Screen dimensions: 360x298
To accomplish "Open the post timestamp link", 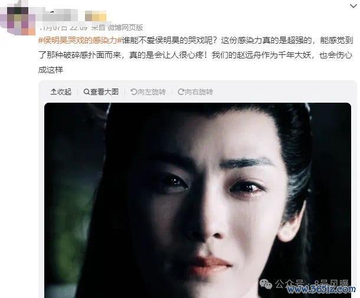I will pyautogui.click(x=63, y=28).
